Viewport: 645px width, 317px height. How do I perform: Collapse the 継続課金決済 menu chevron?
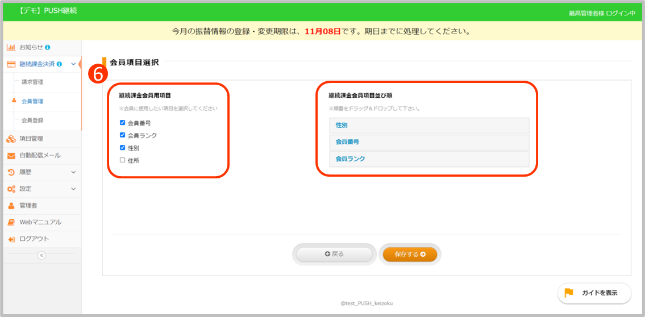[73, 64]
